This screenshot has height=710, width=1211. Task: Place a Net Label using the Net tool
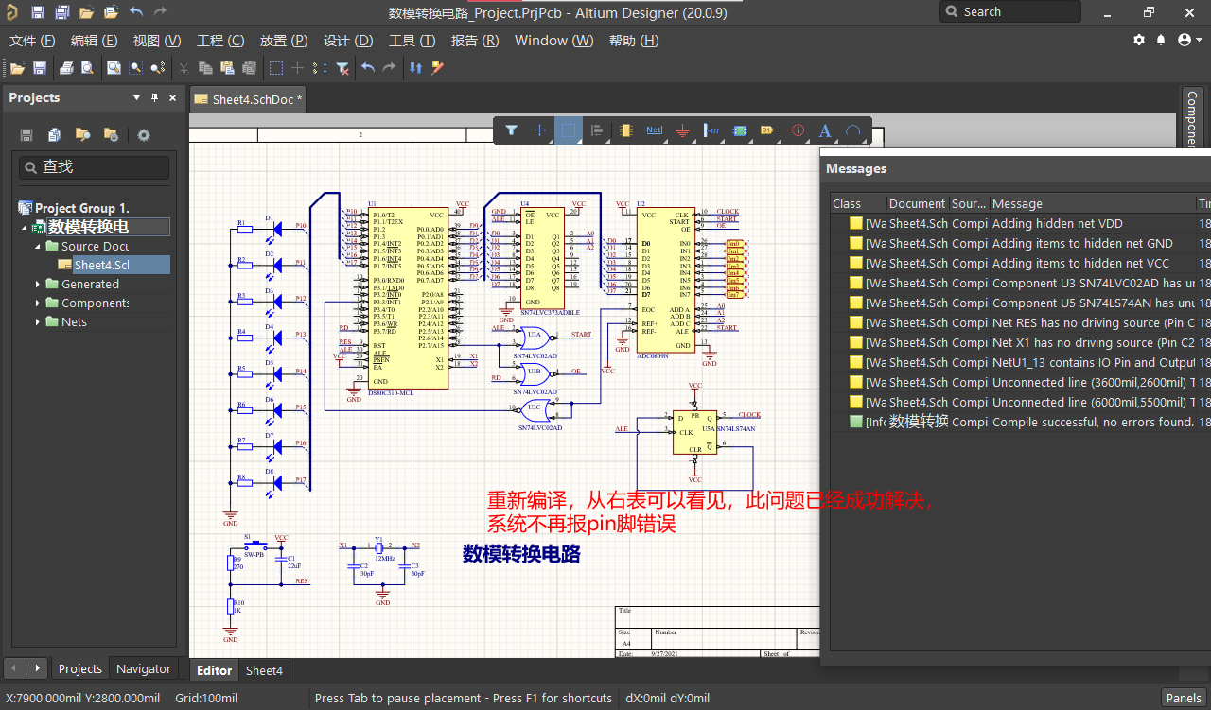click(653, 130)
